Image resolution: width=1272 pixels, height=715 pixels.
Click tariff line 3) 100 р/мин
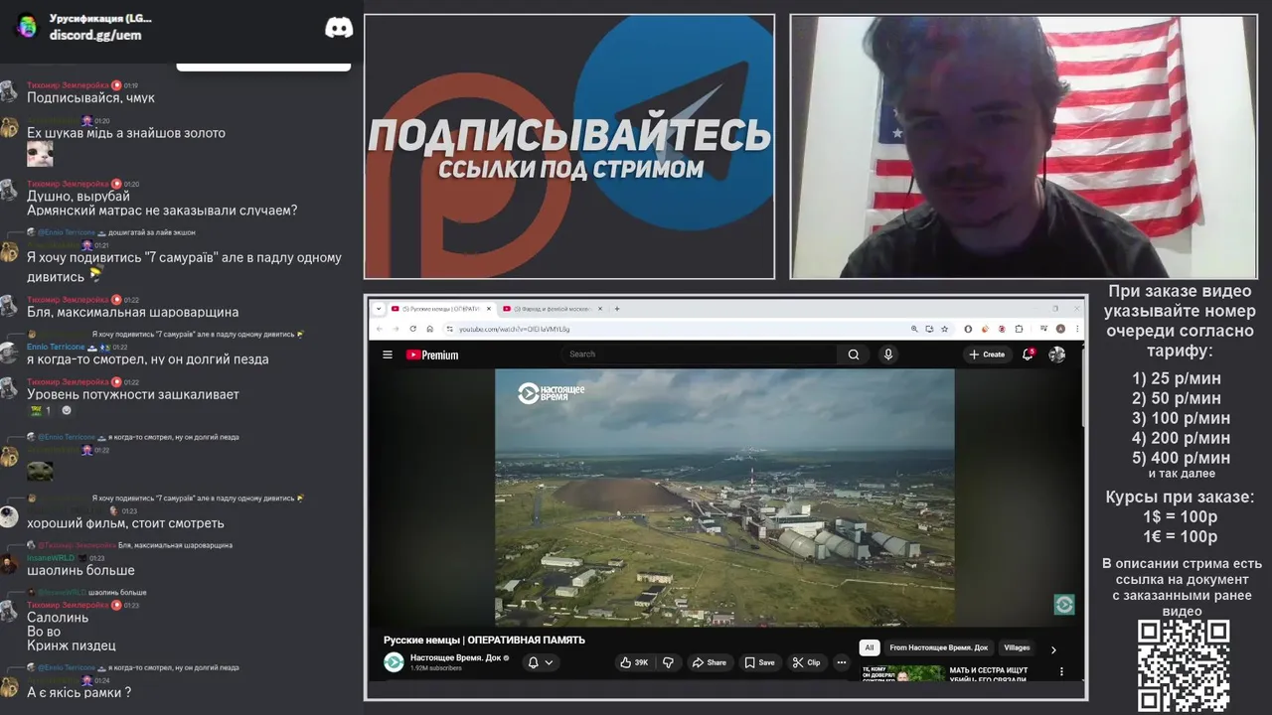tap(1181, 418)
